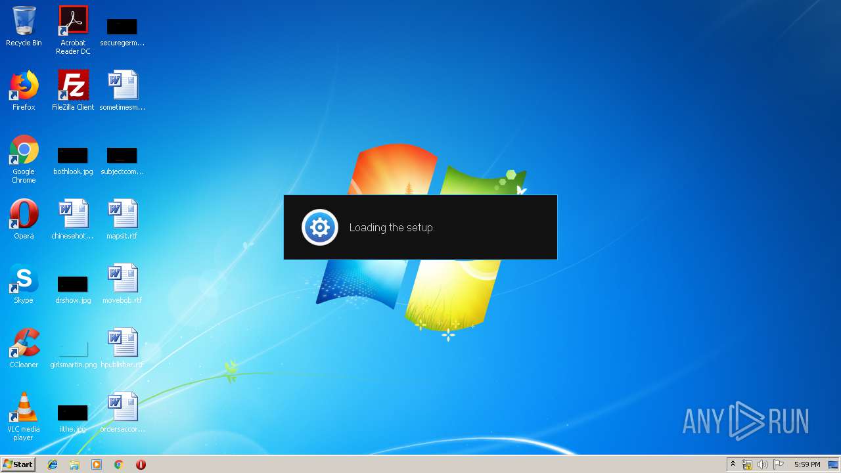Launch CCleaner desktop shortcut

click(x=24, y=348)
